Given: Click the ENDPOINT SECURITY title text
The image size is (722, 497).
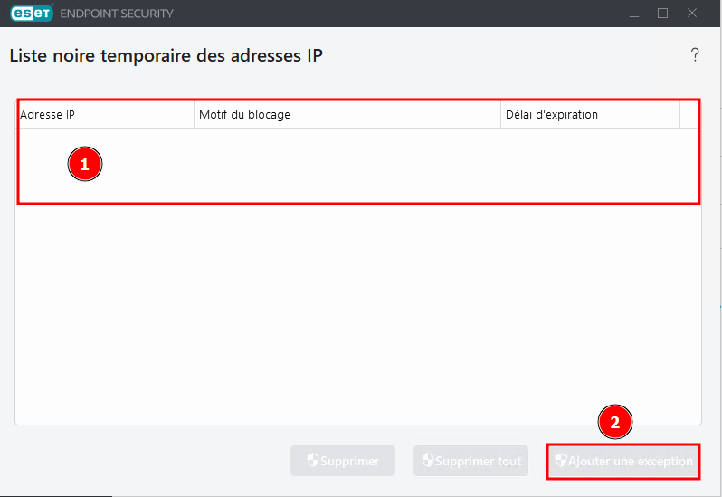Looking at the screenshot, I should coord(117,14).
